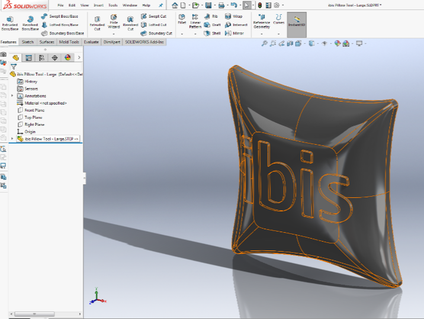Undo the last action
Screen dimensions: 424x319
point(234,5)
